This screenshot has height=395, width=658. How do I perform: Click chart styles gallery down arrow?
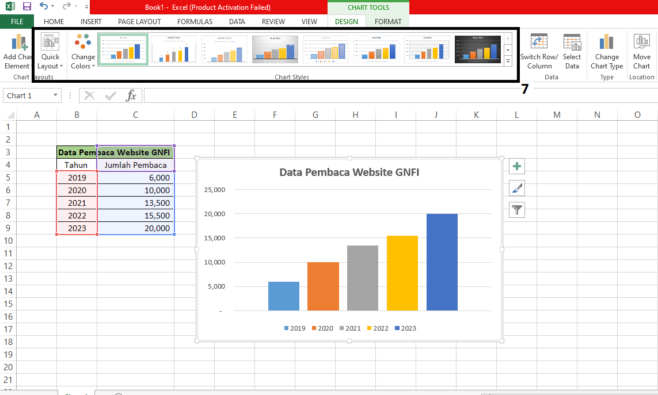pyautogui.click(x=508, y=50)
